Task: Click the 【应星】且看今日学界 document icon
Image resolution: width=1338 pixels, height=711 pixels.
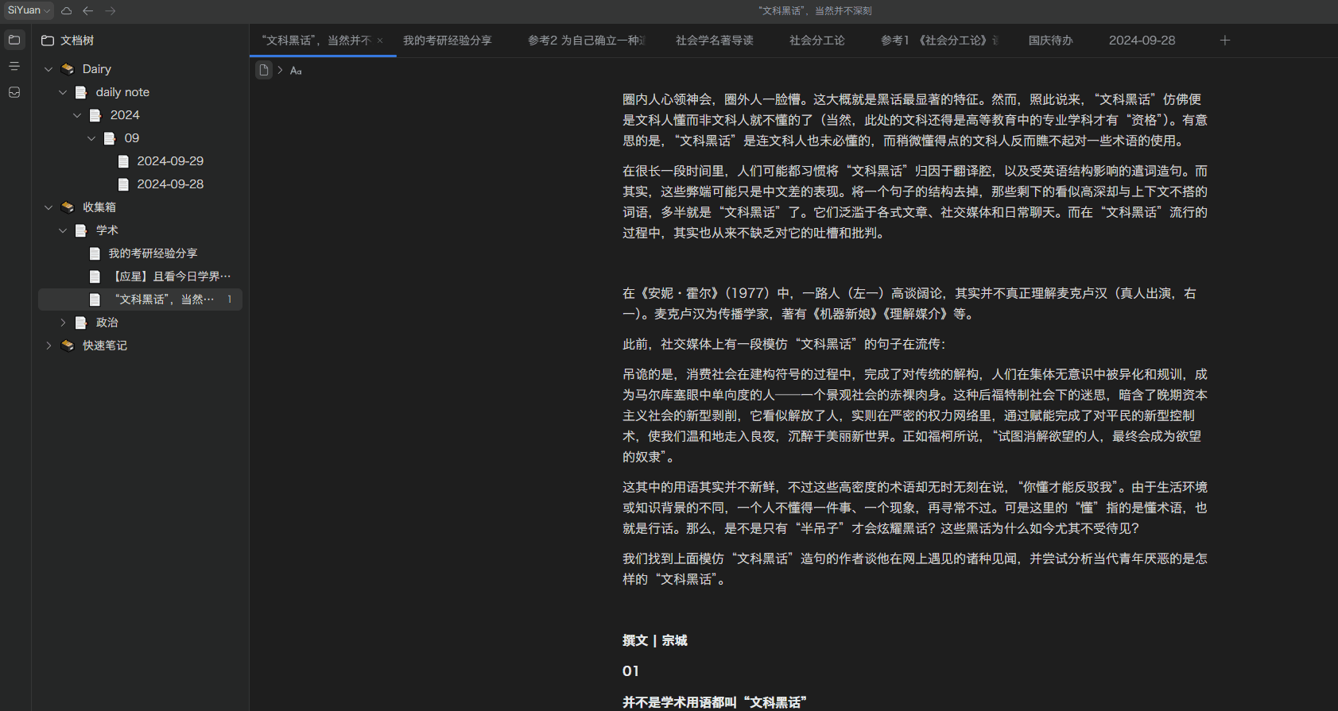Action: point(95,276)
